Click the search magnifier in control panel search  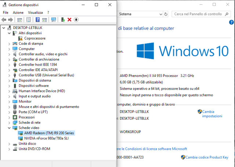click(227, 14)
